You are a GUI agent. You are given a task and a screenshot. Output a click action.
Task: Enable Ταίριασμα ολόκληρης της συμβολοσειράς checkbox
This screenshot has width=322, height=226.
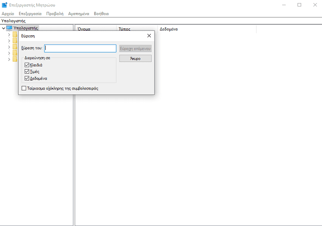click(24, 88)
